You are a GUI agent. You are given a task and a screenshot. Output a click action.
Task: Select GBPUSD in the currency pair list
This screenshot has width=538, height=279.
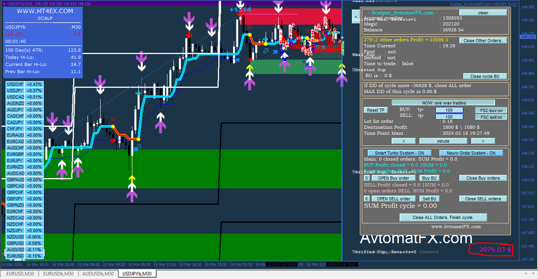pyautogui.click(x=15, y=243)
